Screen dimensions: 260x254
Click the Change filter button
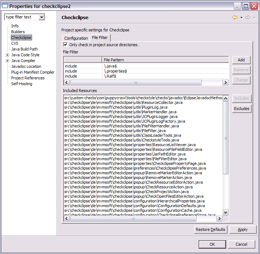point(241,80)
